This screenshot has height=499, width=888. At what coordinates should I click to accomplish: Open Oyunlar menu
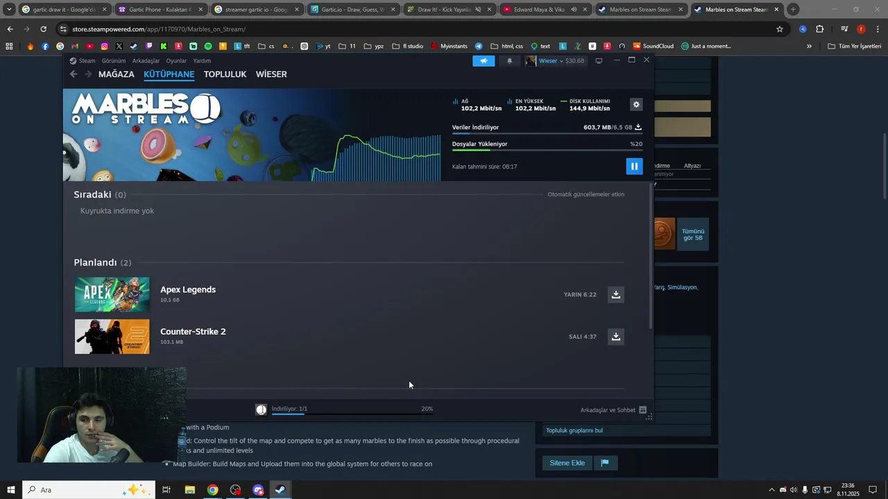click(176, 61)
